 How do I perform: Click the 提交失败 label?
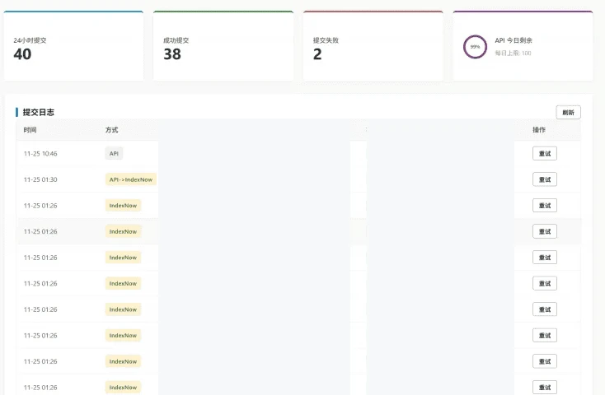326,40
